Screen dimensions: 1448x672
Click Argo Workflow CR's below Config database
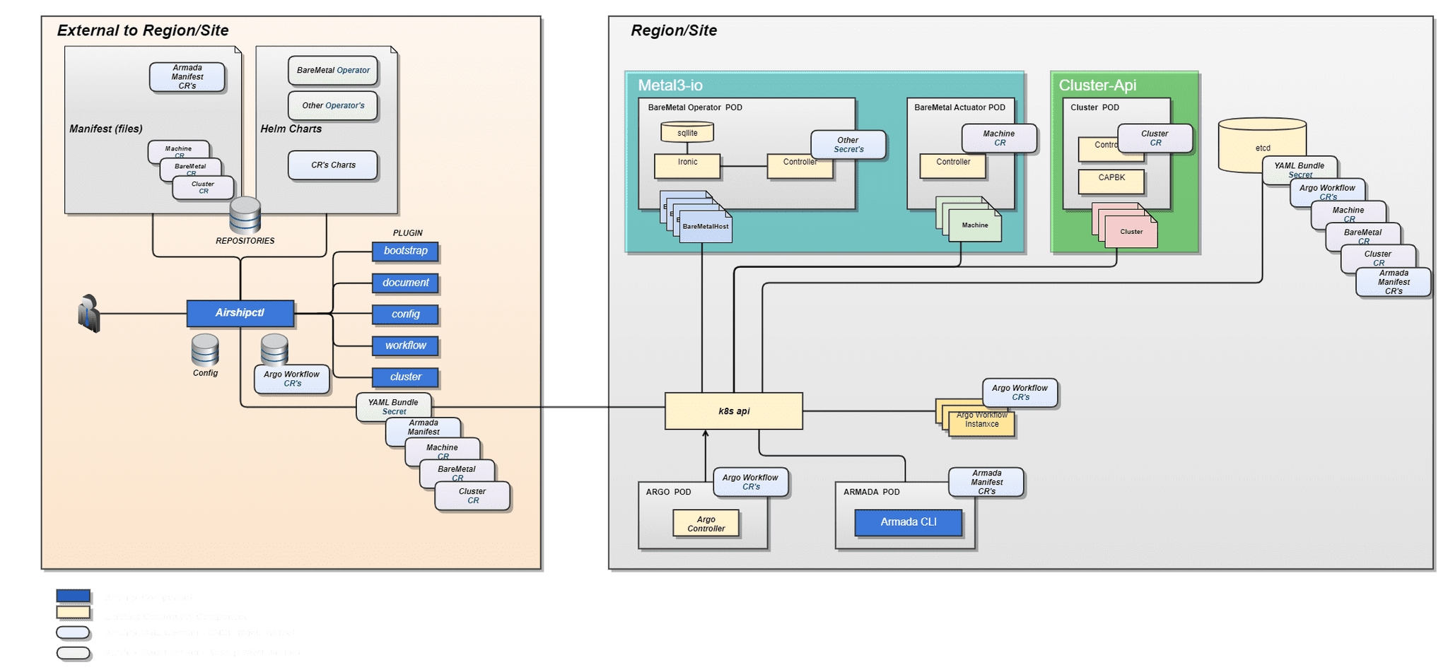pyautogui.click(x=292, y=379)
